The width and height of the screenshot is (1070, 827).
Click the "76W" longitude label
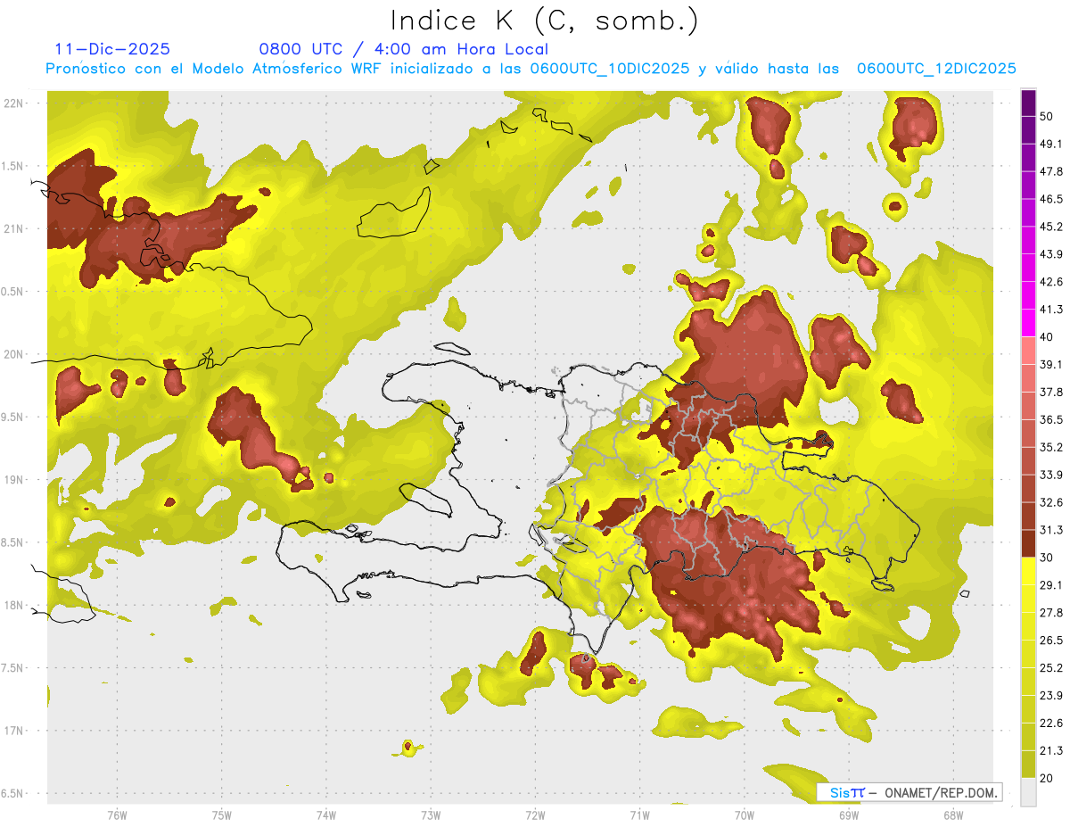(x=117, y=815)
